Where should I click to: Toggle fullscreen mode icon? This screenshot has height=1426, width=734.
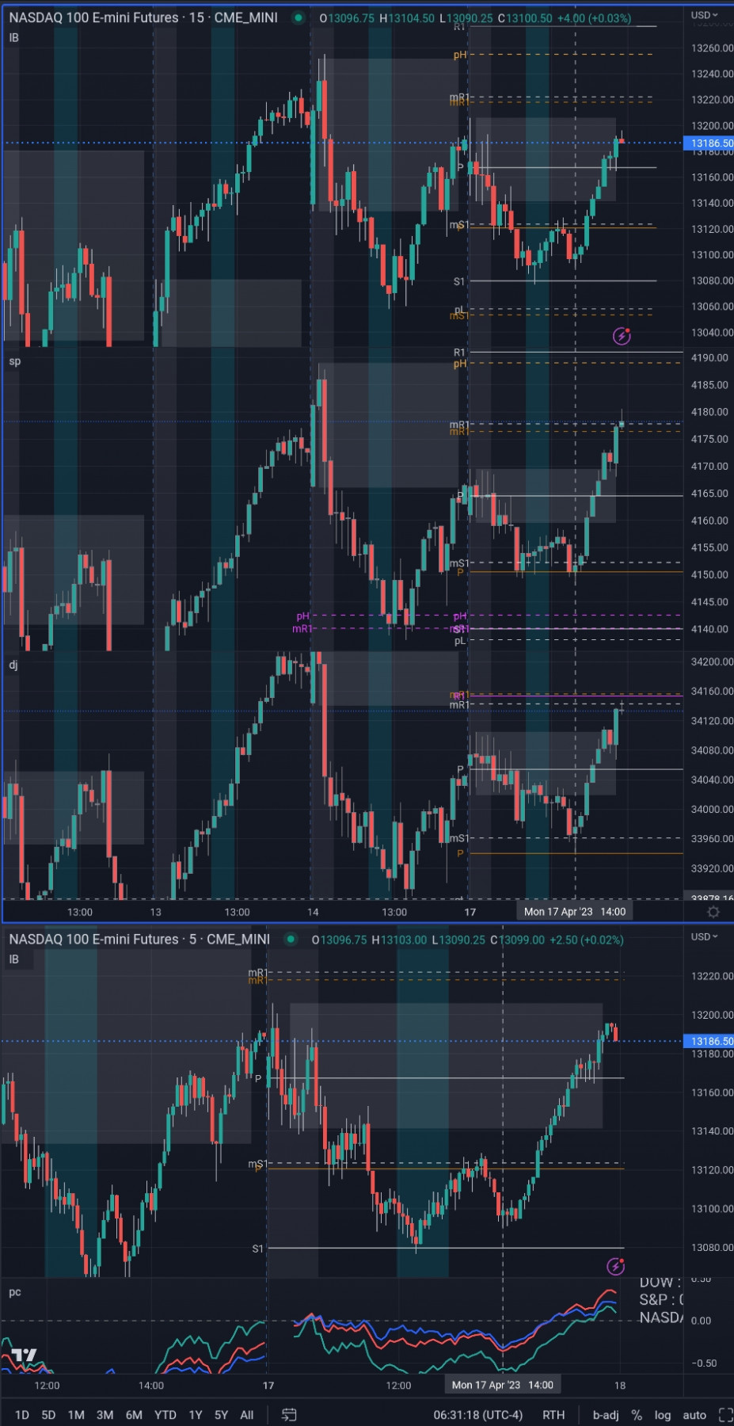725,1414
